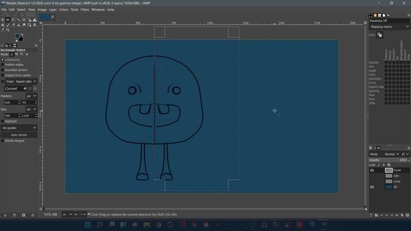Click the foreground color swatch
The width and height of the screenshot is (411, 231).
click(17, 36)
